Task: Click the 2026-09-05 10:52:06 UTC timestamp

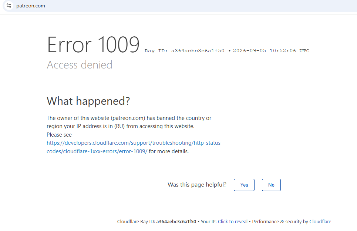Action: coord(271,51)
